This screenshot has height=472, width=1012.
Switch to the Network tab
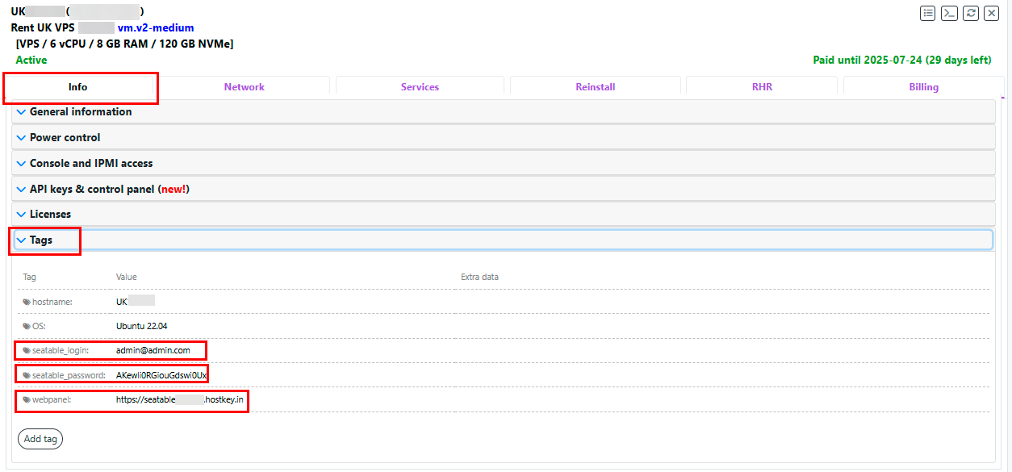coord(245,87)
